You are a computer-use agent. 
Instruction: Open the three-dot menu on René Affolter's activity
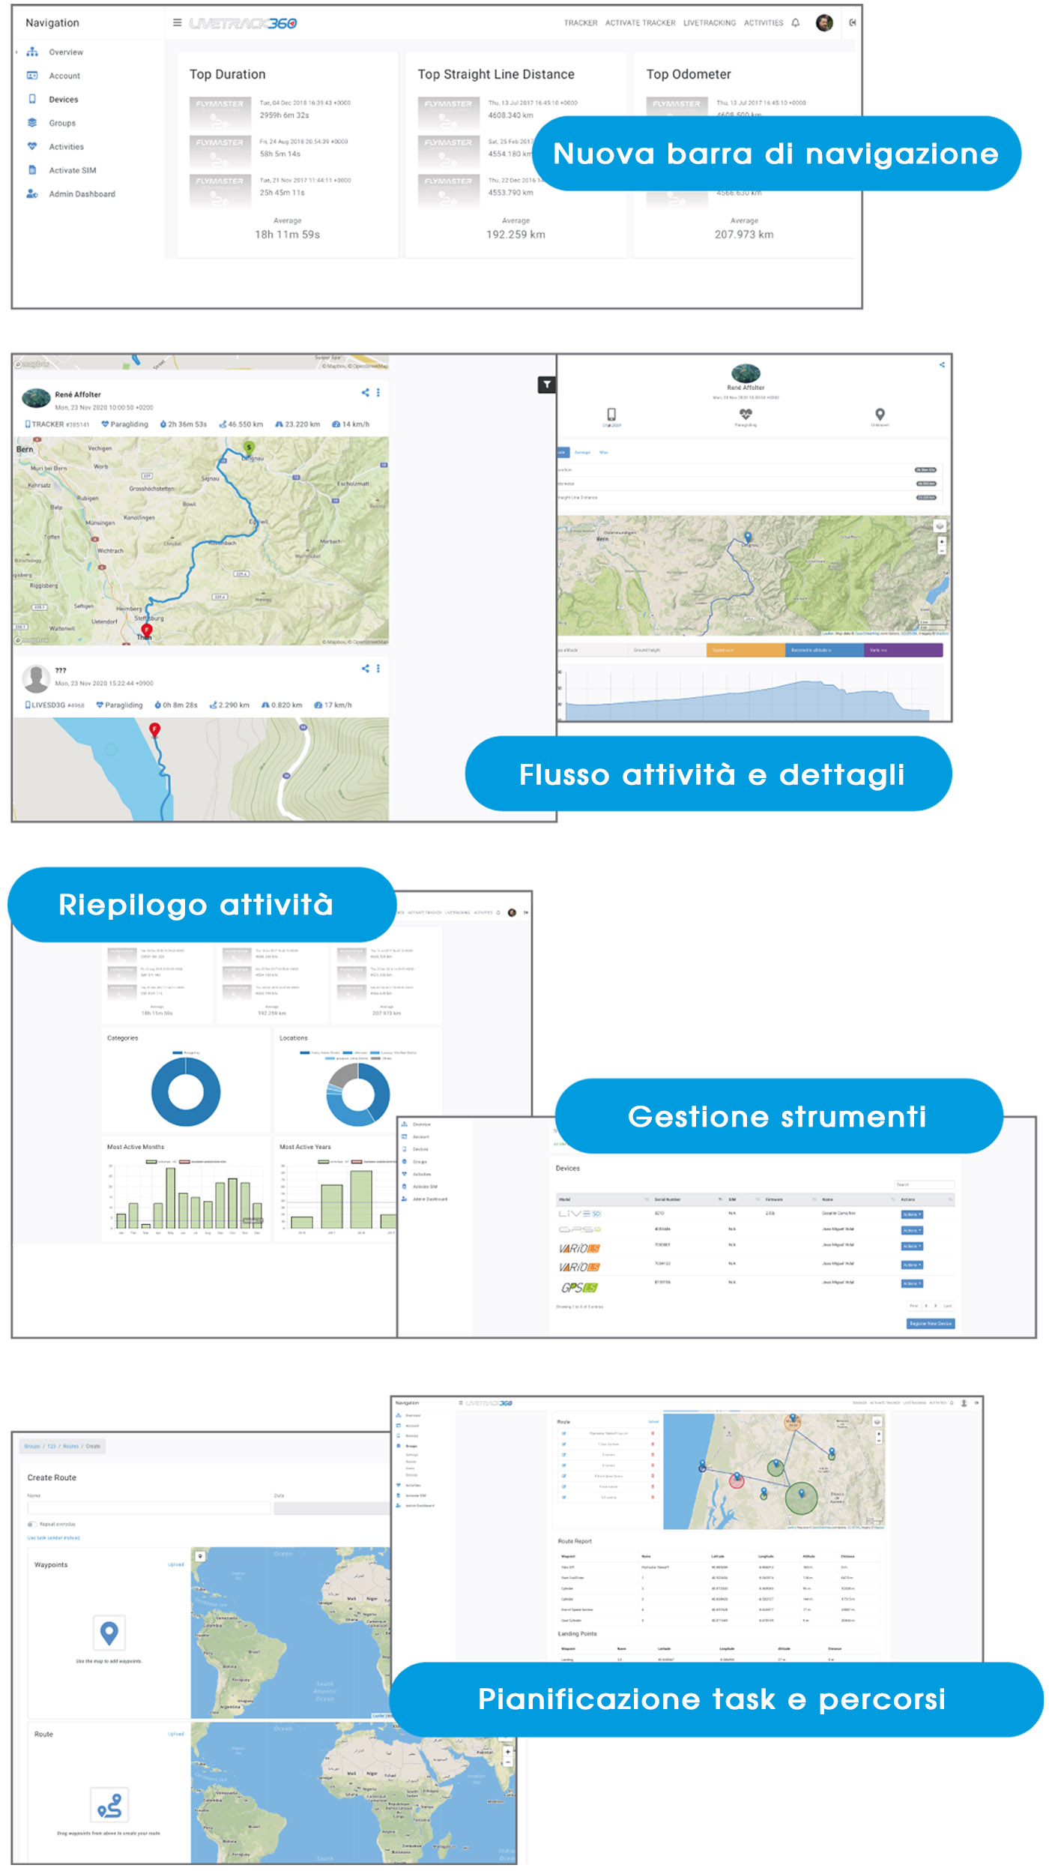(x=378, y=393)
